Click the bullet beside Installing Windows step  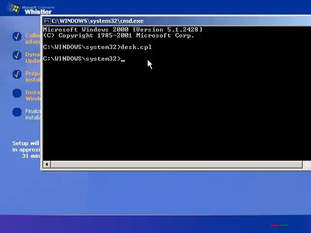pyautogui.click(x=17, y=93)
